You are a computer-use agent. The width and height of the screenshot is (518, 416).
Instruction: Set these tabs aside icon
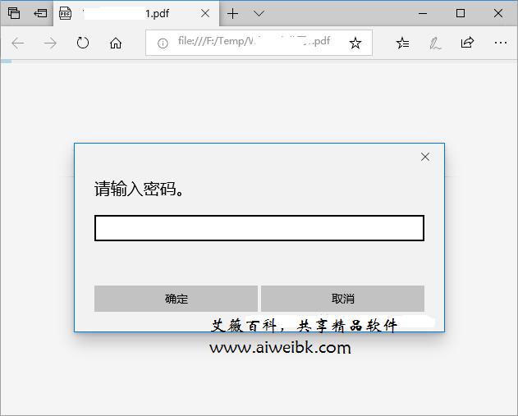(x=40, y=13)
